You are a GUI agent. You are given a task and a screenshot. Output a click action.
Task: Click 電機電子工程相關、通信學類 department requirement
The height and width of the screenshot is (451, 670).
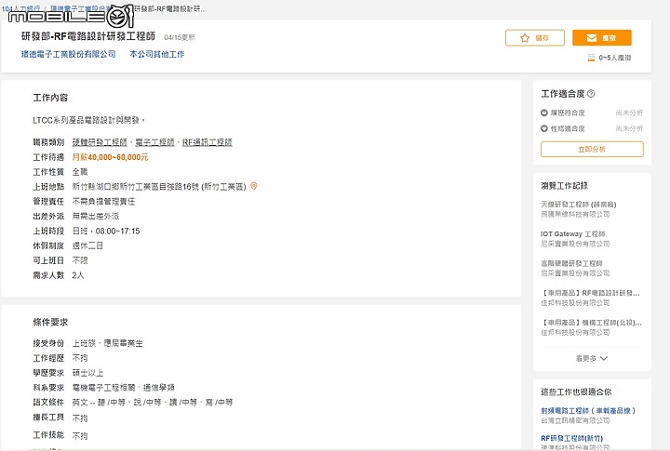point(123,388)
